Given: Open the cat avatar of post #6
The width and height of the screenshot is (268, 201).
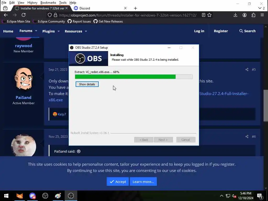Looking at the screenshot, I should point(23,145).
